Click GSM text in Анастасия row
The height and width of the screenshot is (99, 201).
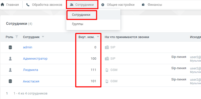(114, 81)
